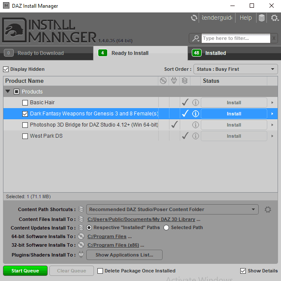Start the install queue

(x=25, y=271)
